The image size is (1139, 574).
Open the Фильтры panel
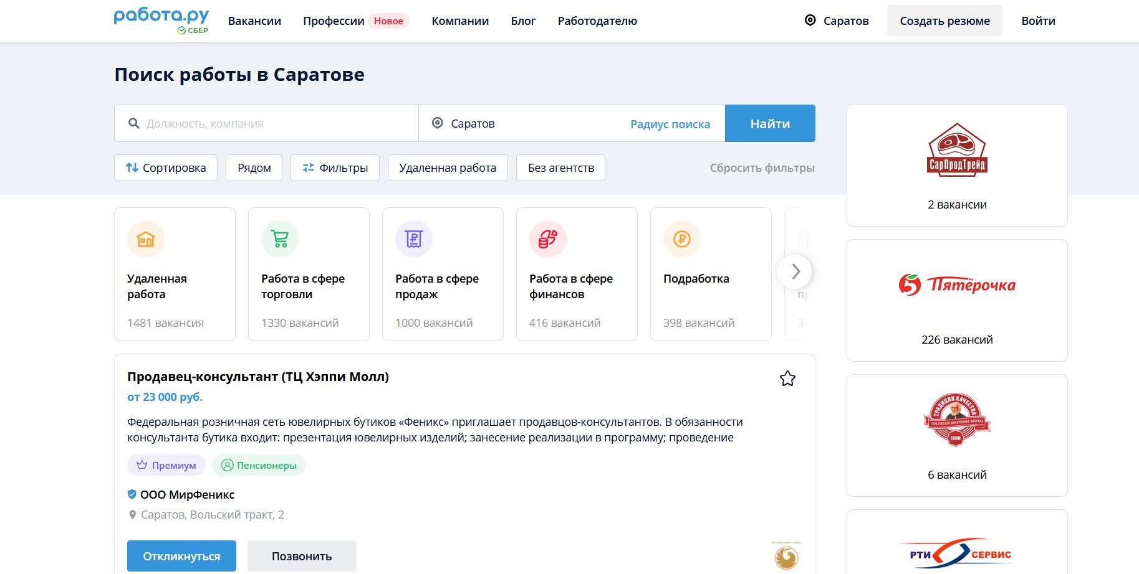click(x=335, y=167)
